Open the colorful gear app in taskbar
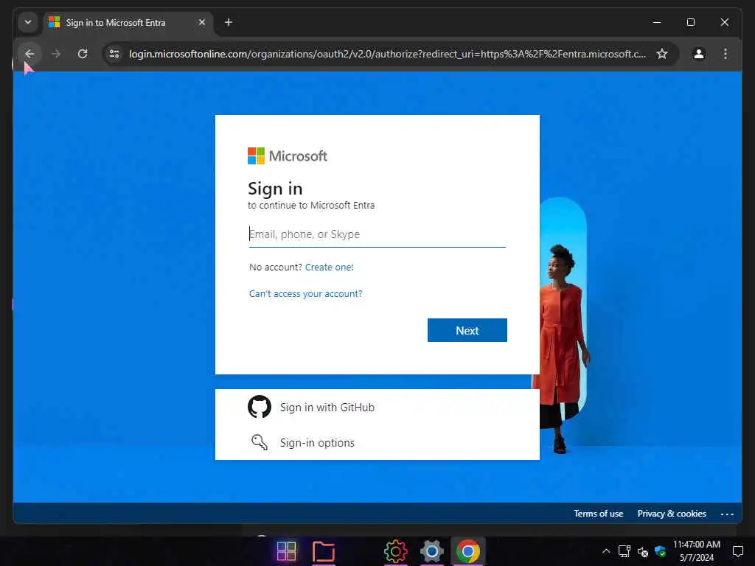The height and width of the screenshot is (566, 755). 396,551
